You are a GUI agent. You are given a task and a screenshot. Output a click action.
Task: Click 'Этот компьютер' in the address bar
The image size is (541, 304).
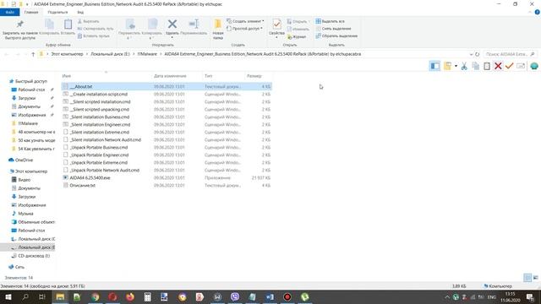click(x=67, y=54)
